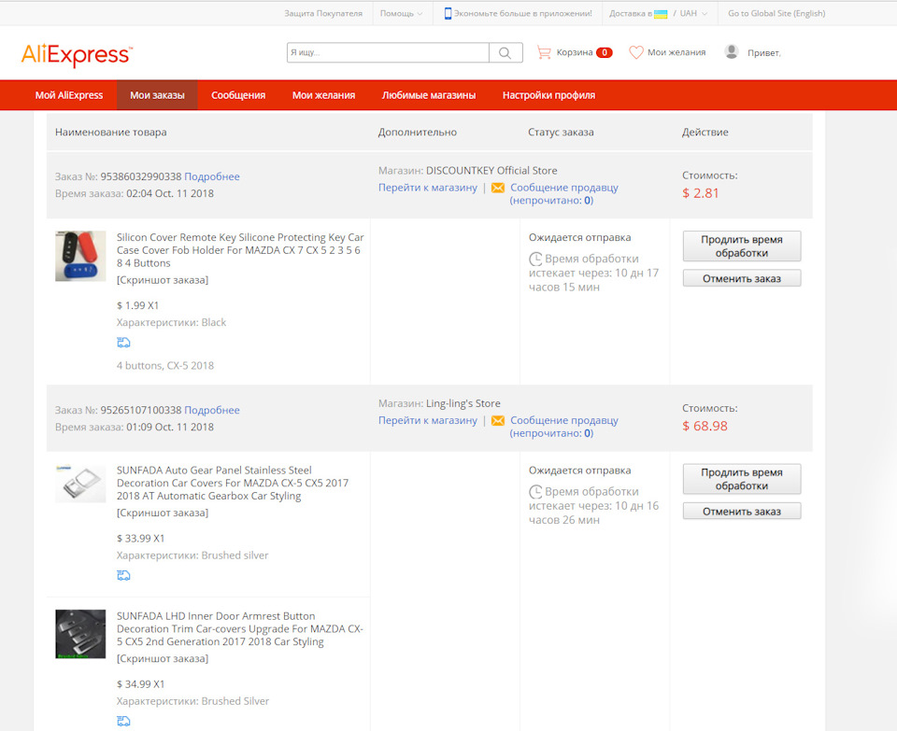The height and width of the screenshot is (731, 897).
Task: Click the envelope icon for Ling-ling's Store
Action: 498,420
